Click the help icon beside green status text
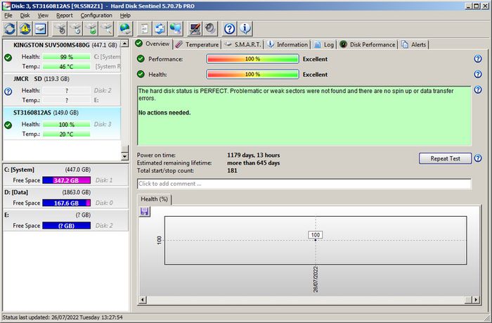This screenshot has height=323, width=492. pyautogui.click(x=477, y=90)
